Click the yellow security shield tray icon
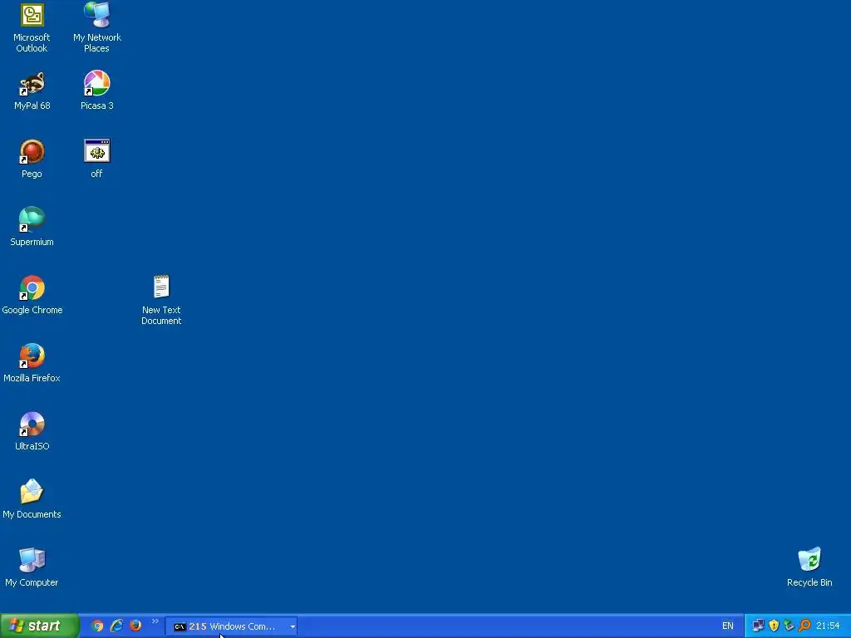The height and width of the screenshot is (638, 851). click(x=774, y=626)
